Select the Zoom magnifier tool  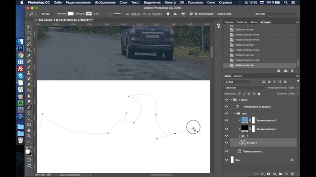[29, 136]
